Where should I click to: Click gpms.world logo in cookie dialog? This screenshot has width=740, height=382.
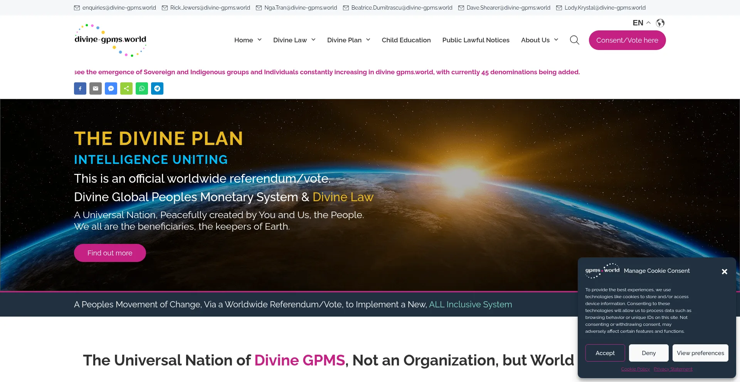[602, 271]
